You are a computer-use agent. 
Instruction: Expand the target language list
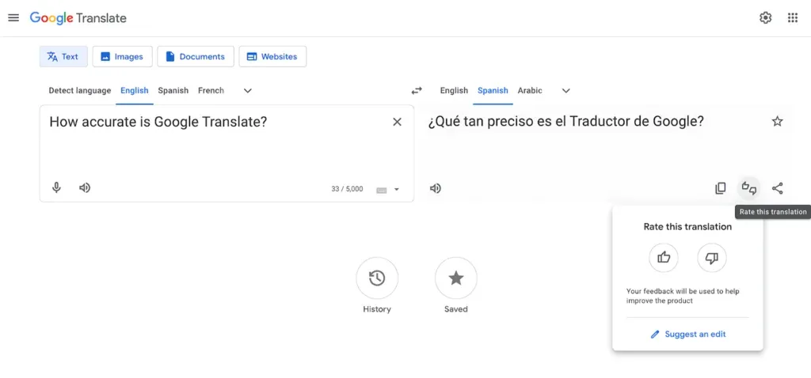click(x=566, y=91)
